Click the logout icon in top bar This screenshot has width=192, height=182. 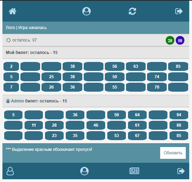pyautogui.click(x=179, y=11)
